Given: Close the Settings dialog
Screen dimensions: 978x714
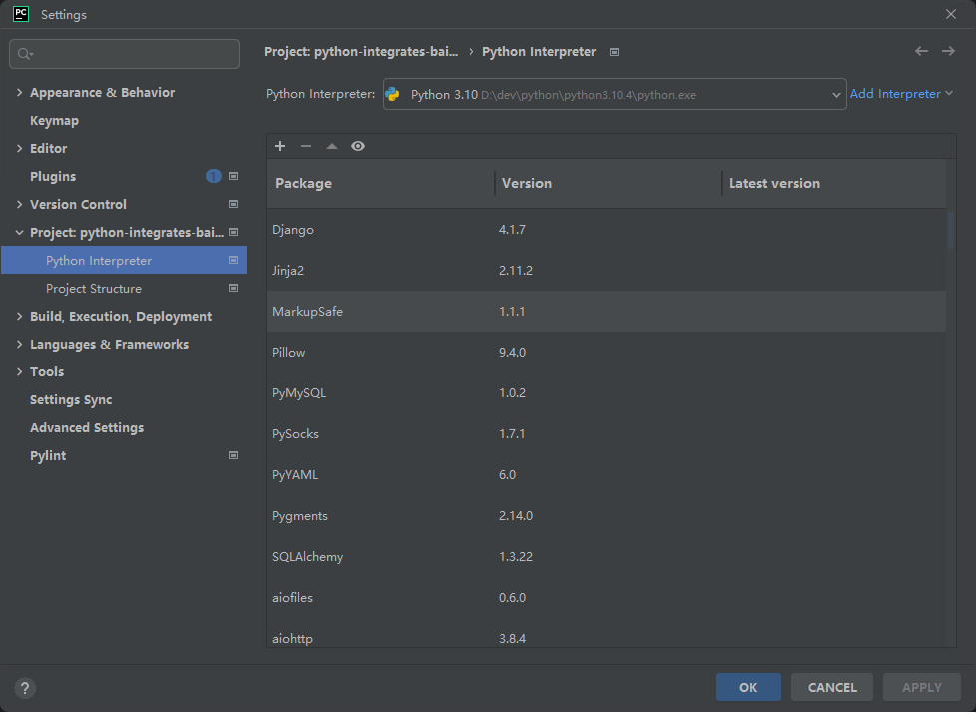Looking at the screenshot, I should point(950,14).
